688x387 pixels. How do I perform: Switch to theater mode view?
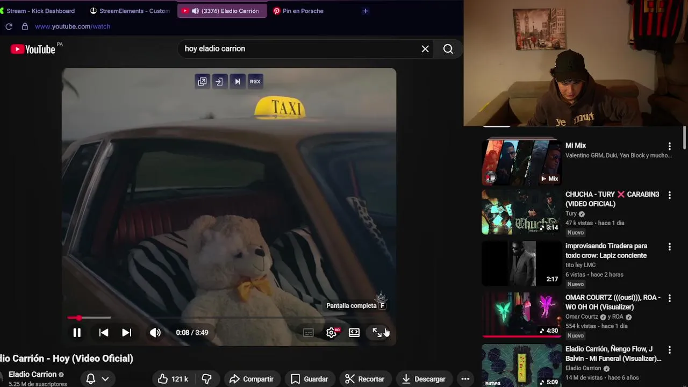click(354, 333)
